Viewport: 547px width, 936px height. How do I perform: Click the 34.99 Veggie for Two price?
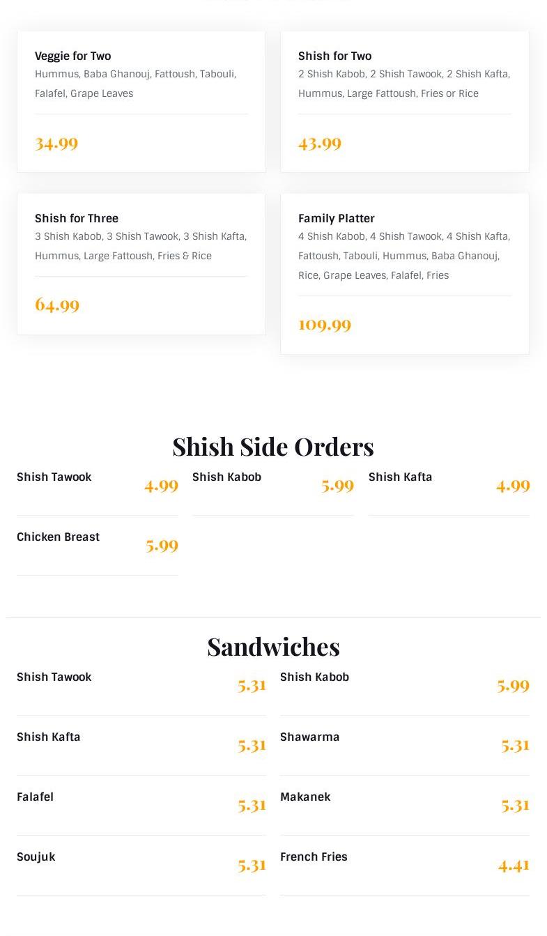[56, 144]
